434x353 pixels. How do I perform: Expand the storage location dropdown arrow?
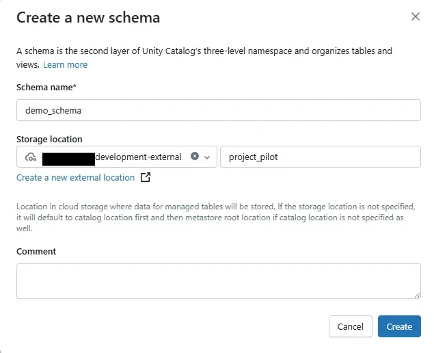point(207,157)
